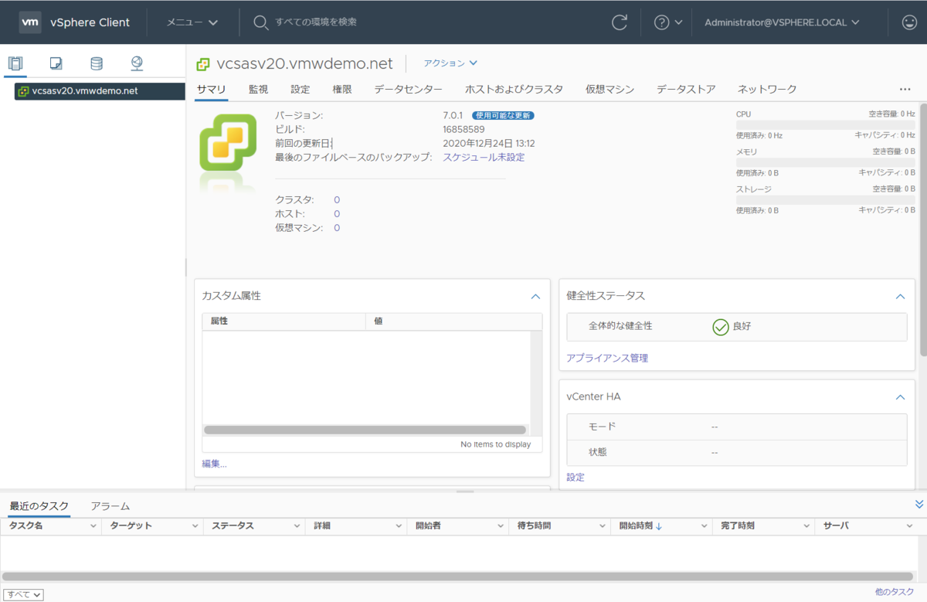Screen dimensions: 927x602
Task: Open the アプライアンス管理 link
Action: click(607, 359)
